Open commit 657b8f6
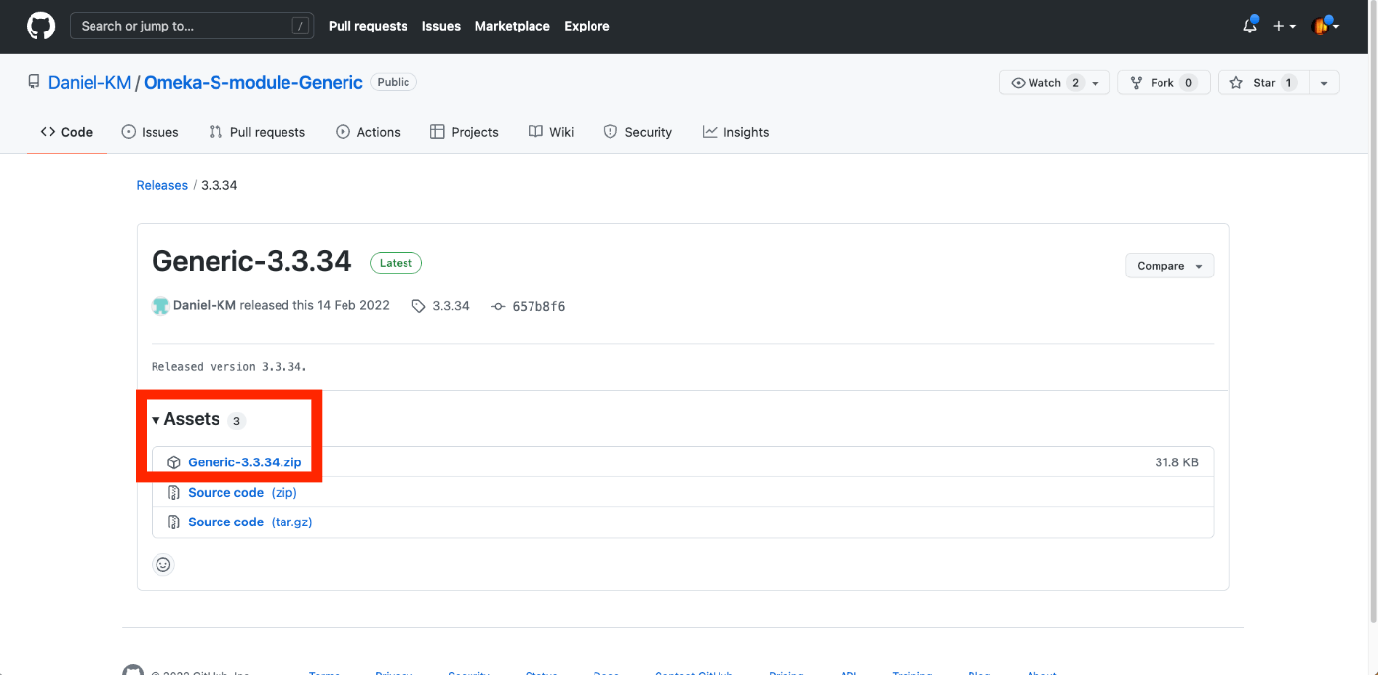 [529, 306]
